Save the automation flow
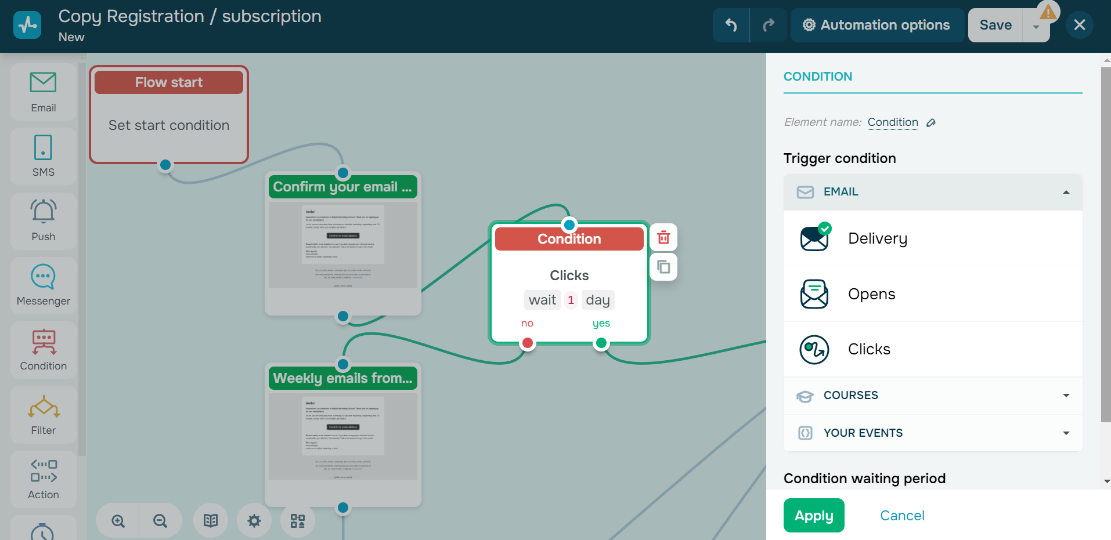This screenshot has width=1111, height=540. pos(995,25)
